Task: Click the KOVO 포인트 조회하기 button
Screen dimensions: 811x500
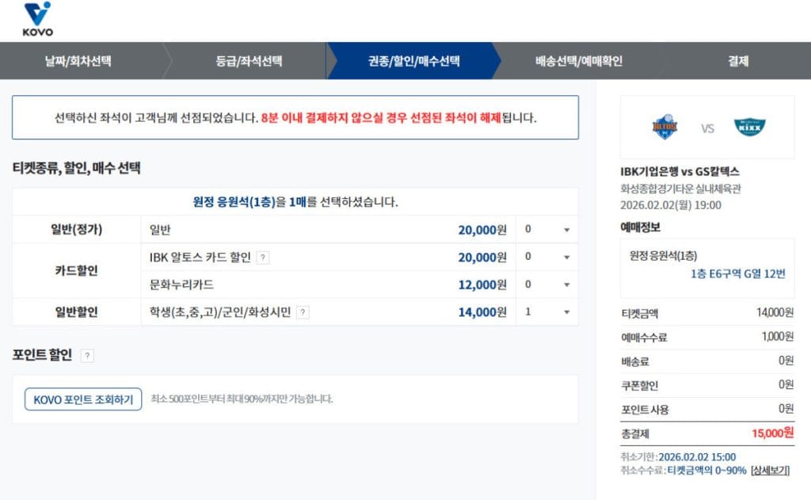Action: [82, 399]
